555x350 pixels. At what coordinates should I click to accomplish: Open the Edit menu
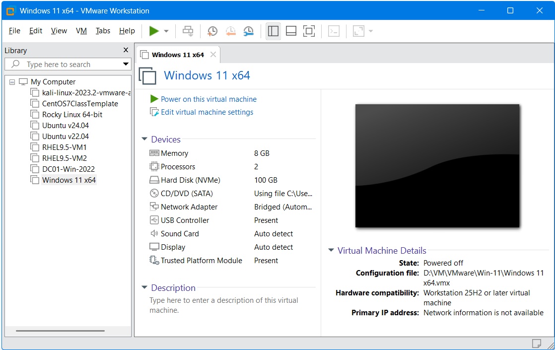(x=36, y=31)
